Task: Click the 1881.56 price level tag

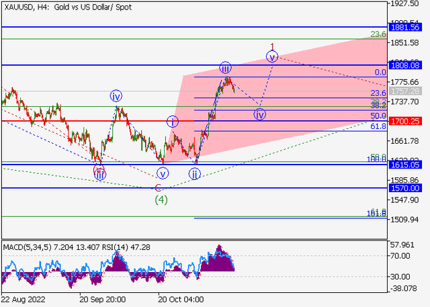Action: [405, 27]
